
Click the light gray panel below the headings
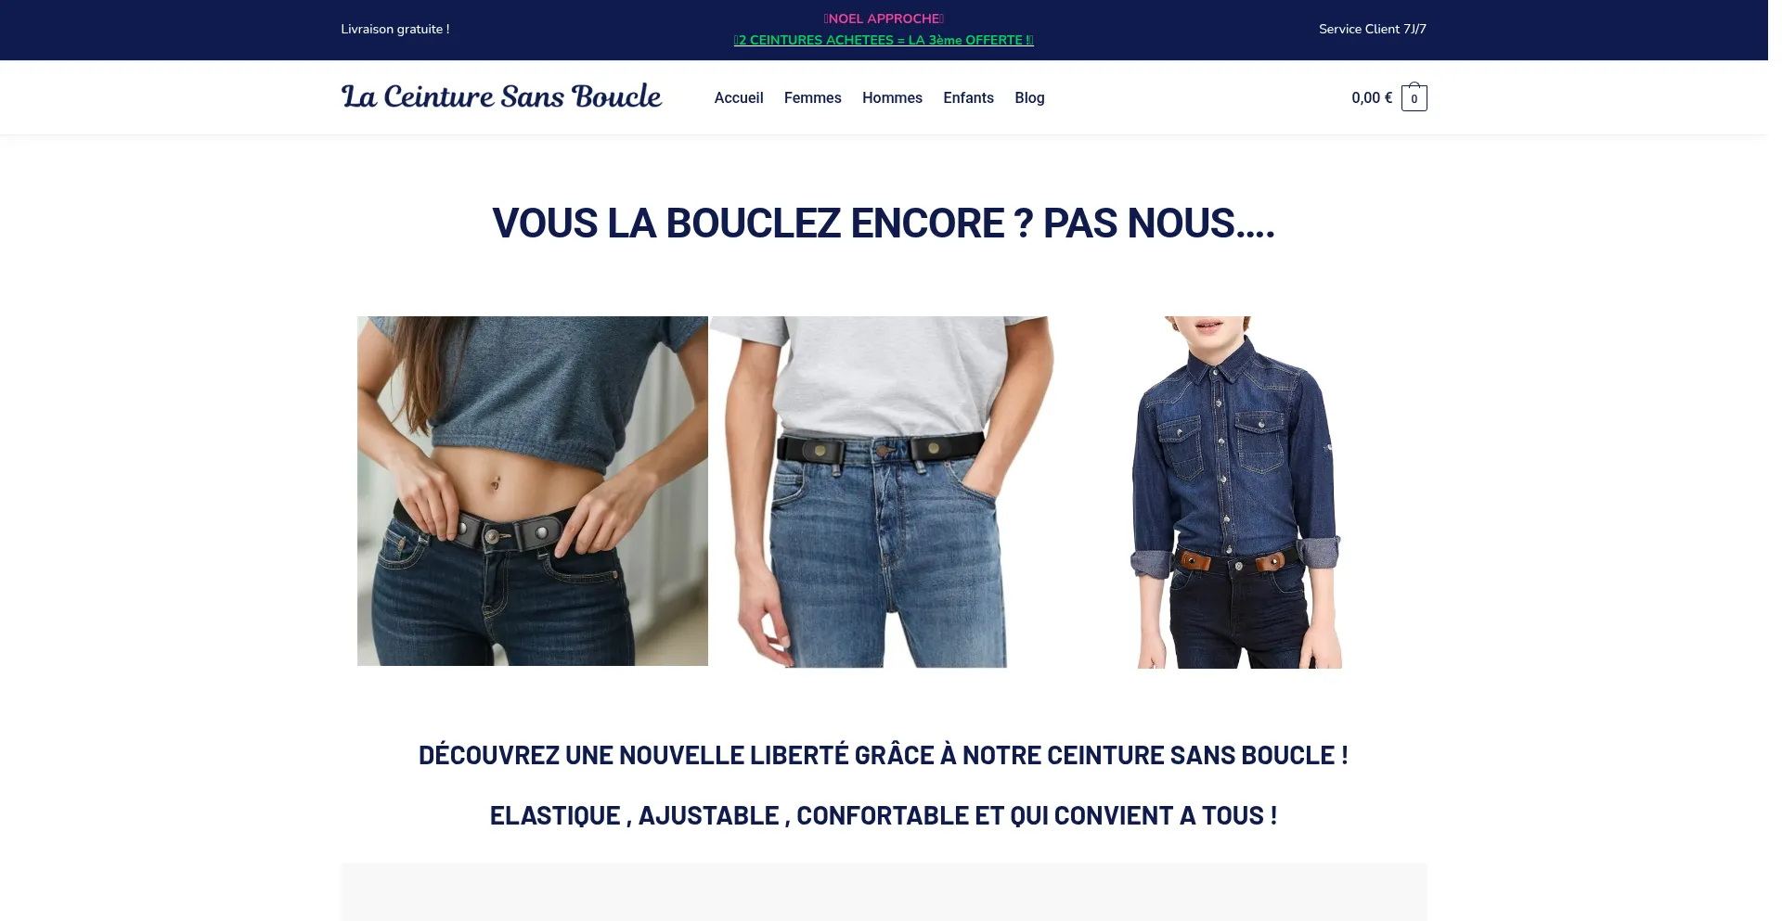point(884,892)
